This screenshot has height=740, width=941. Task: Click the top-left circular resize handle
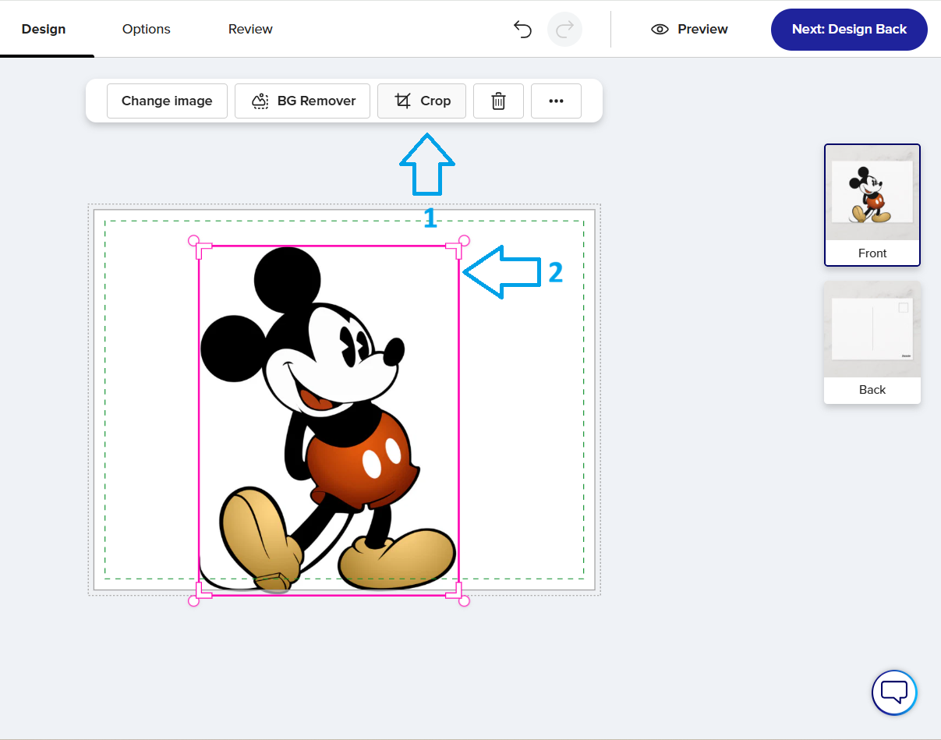[x=194, y=241]
